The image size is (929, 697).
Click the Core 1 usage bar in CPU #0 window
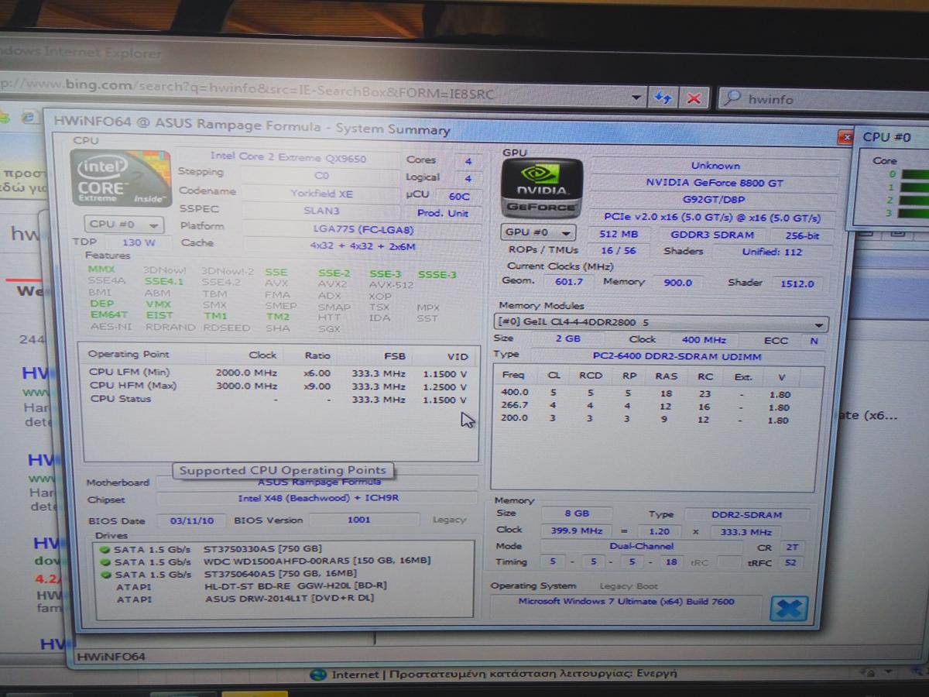click(915, 187)
